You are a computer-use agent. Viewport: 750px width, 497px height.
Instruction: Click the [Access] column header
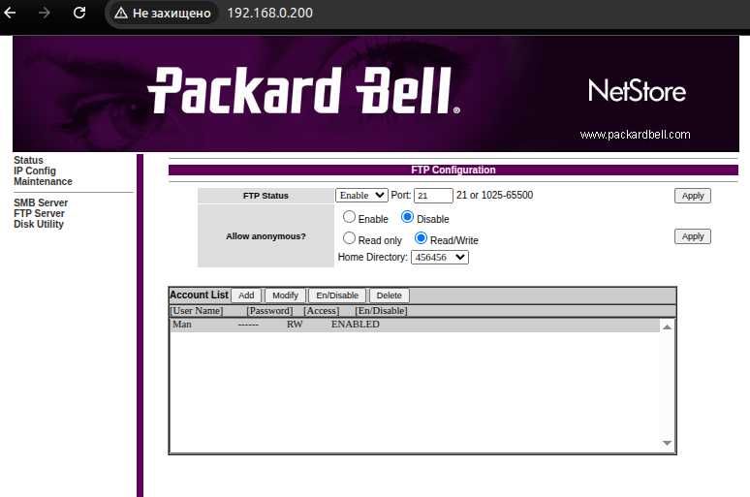(322, 311)
